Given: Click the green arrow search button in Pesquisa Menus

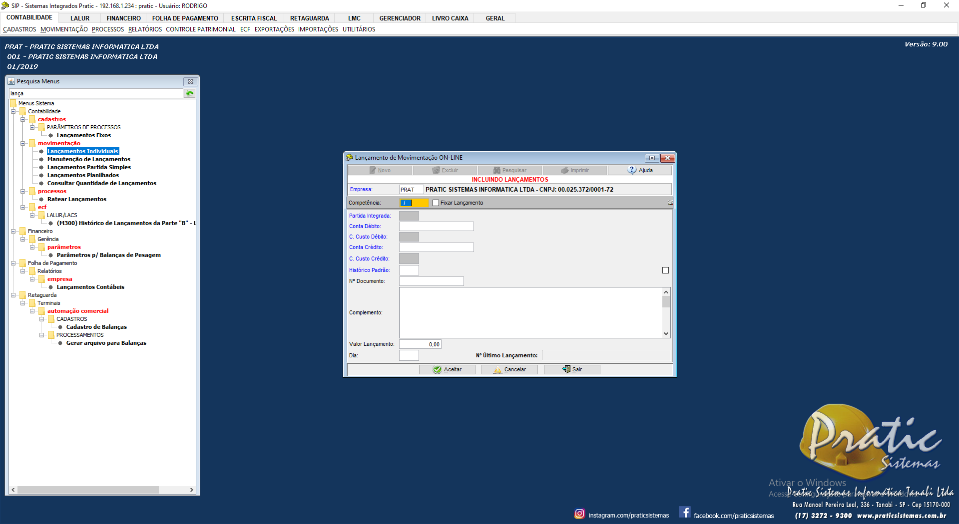Looking at the screenshot, I should click(190, 93).
